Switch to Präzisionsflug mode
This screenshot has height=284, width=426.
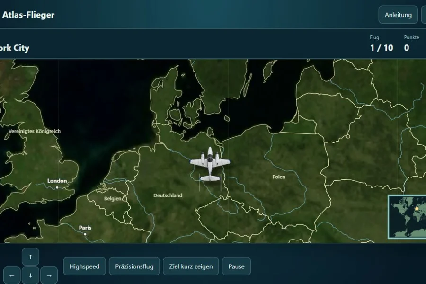point(134,266)
